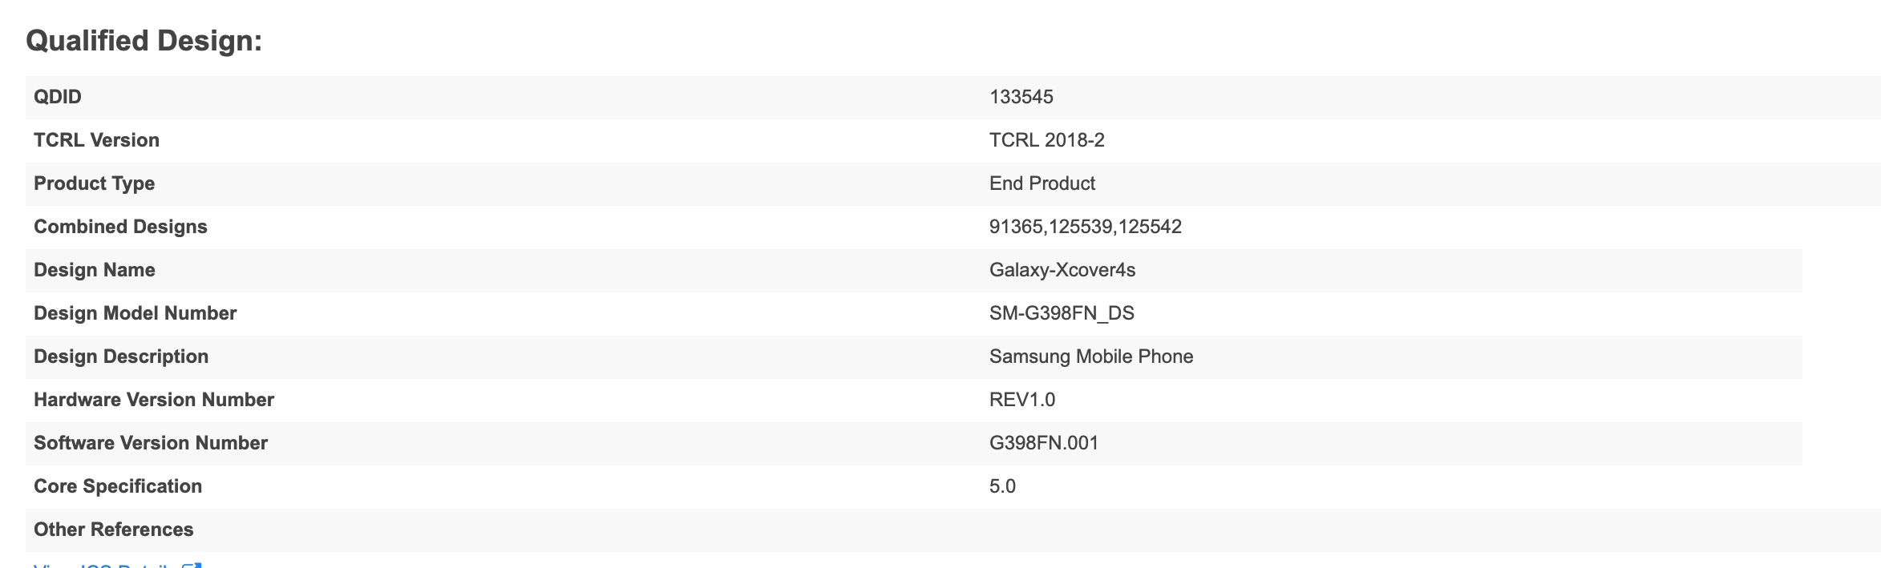Click the core specification value 5.0
The width and height of the screenshot is (1881, 568).
[1002, 486]
